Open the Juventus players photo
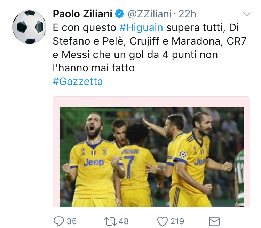 point(151,157)
